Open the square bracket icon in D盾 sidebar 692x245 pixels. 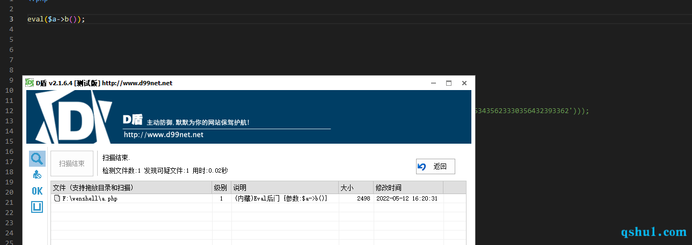click(x=37, y=207)
